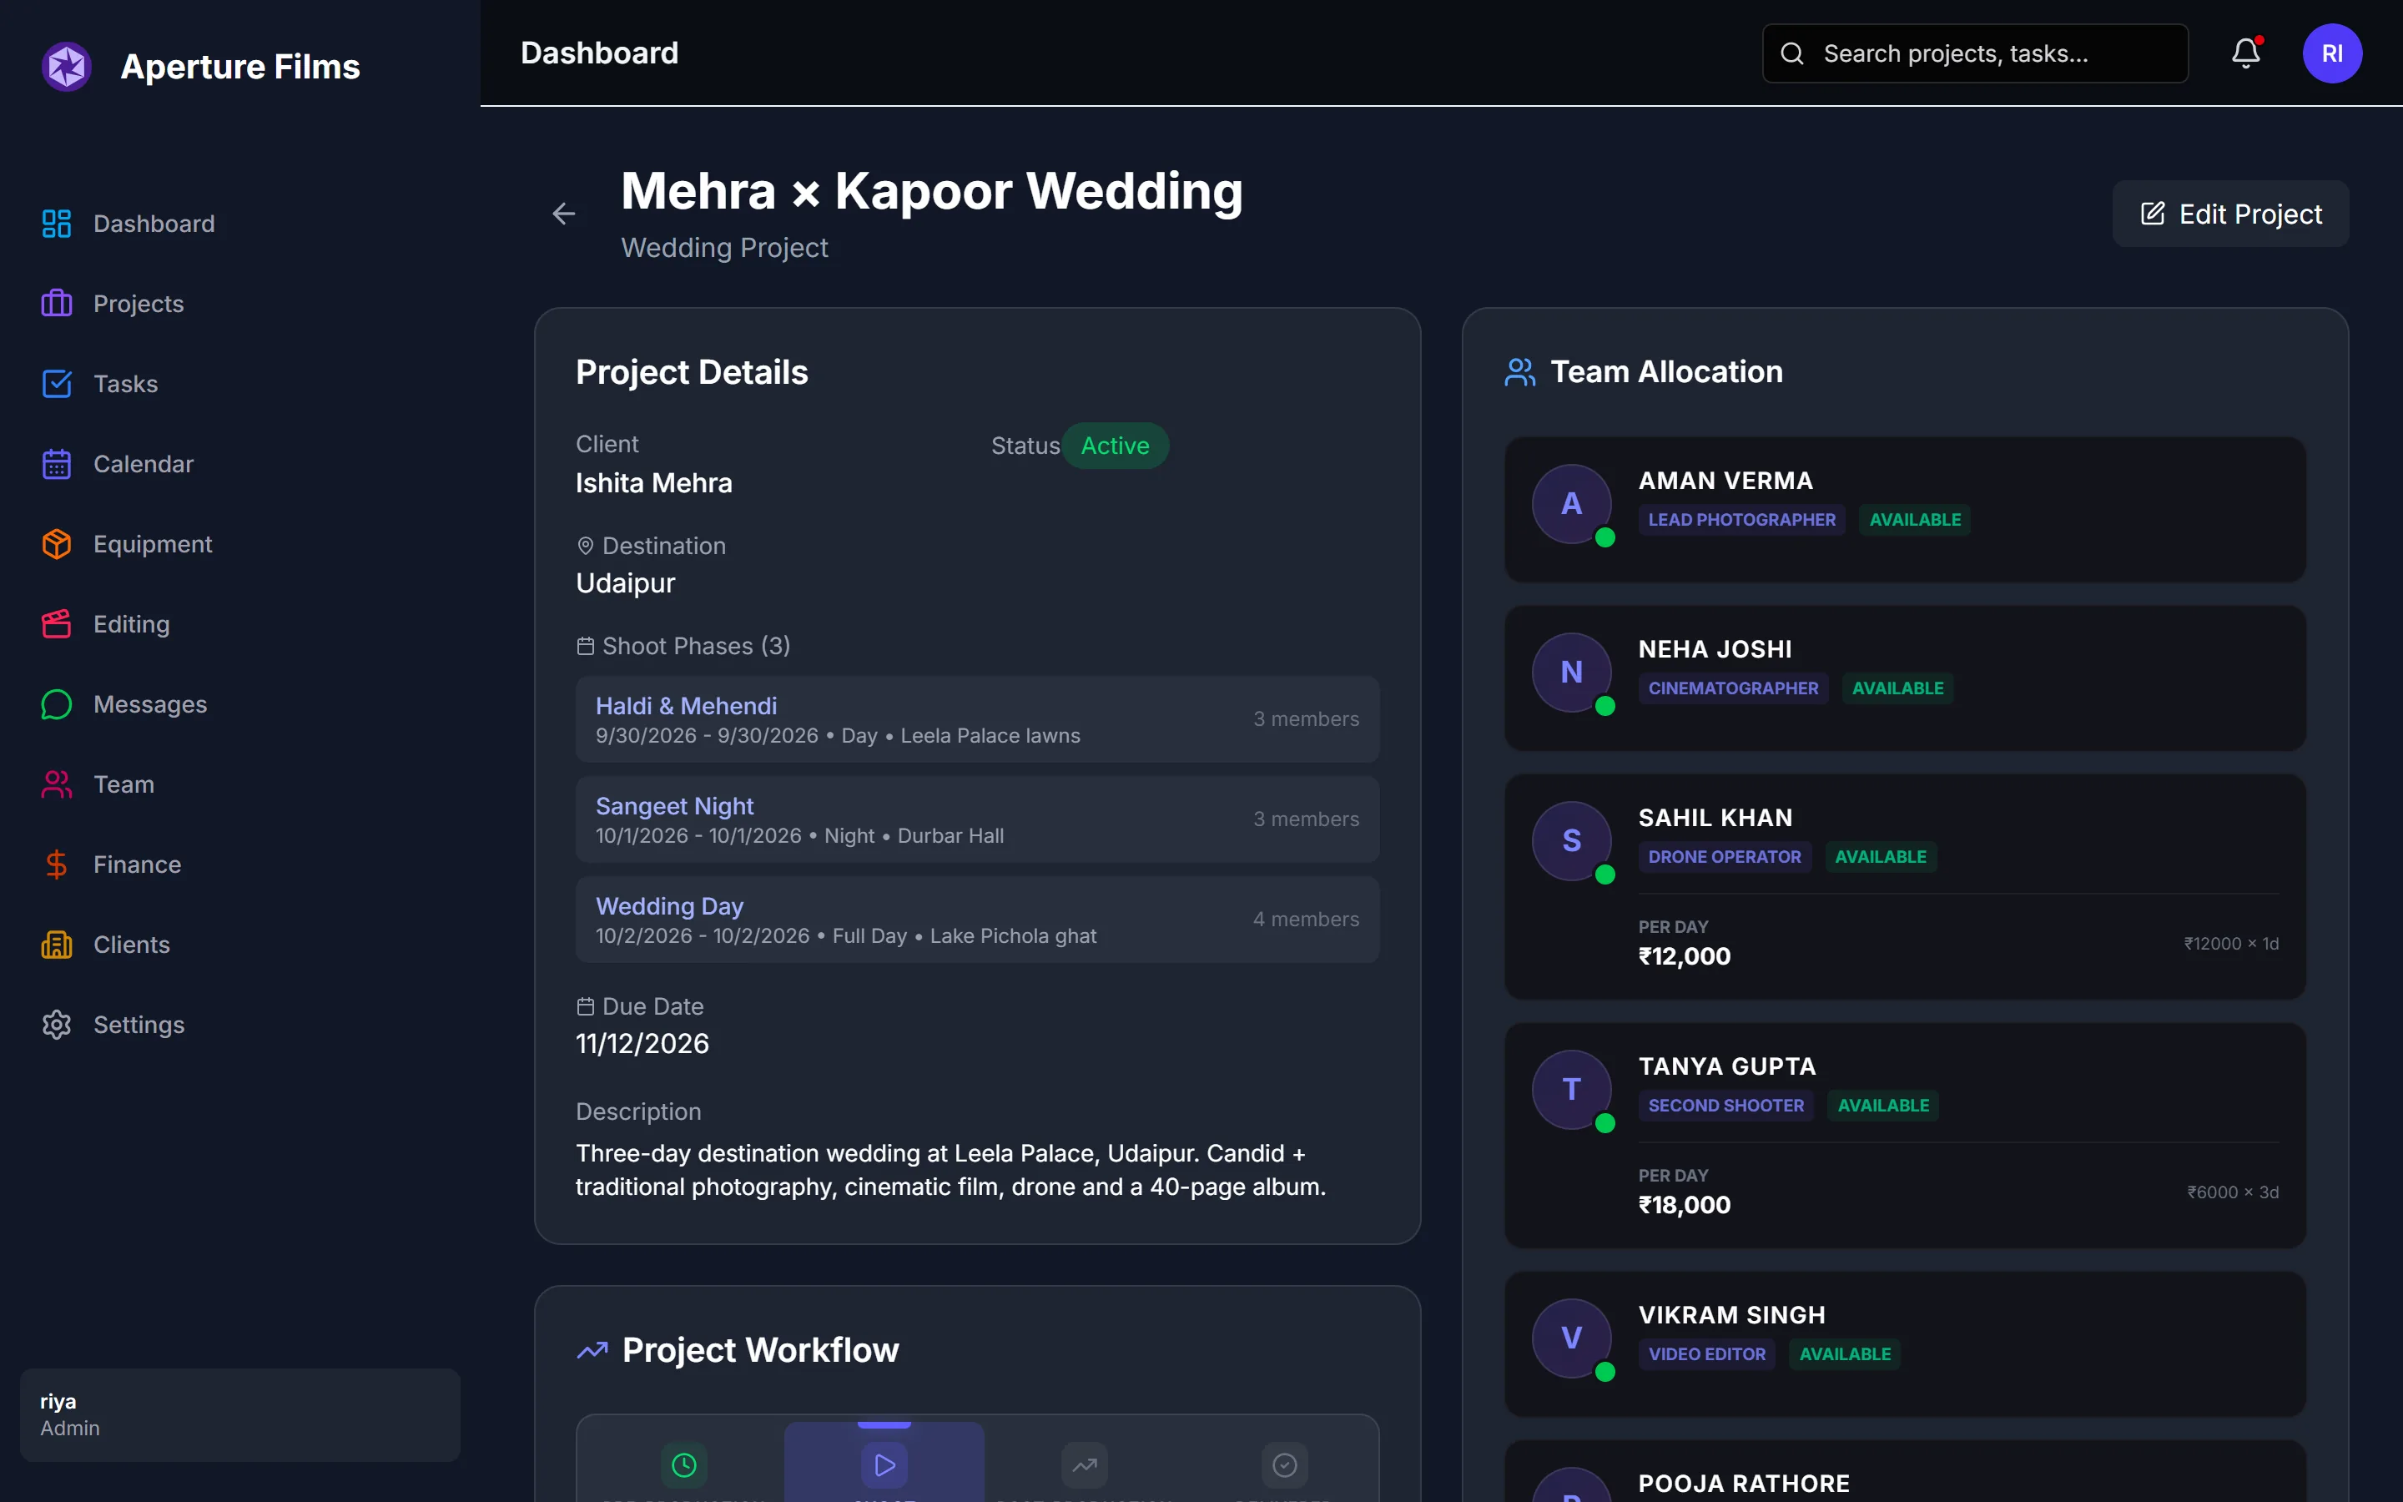Click the LEAD PHOTOGRAPHER role tag

(x=1741, y=520)
